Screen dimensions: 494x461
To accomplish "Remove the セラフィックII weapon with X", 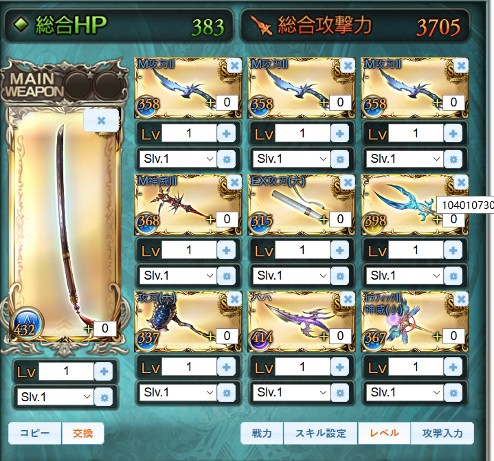I will click(461, 300).
